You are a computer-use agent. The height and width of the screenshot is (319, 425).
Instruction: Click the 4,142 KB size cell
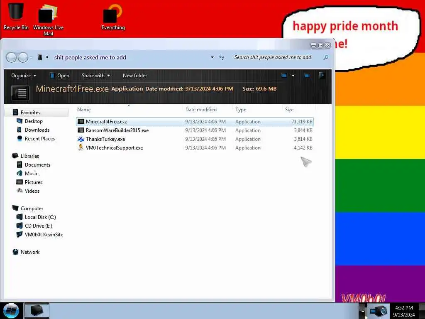[303, 147]
